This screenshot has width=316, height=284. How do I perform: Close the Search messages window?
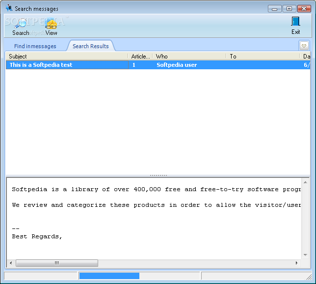pyautogui.click(x=304, y=9)
